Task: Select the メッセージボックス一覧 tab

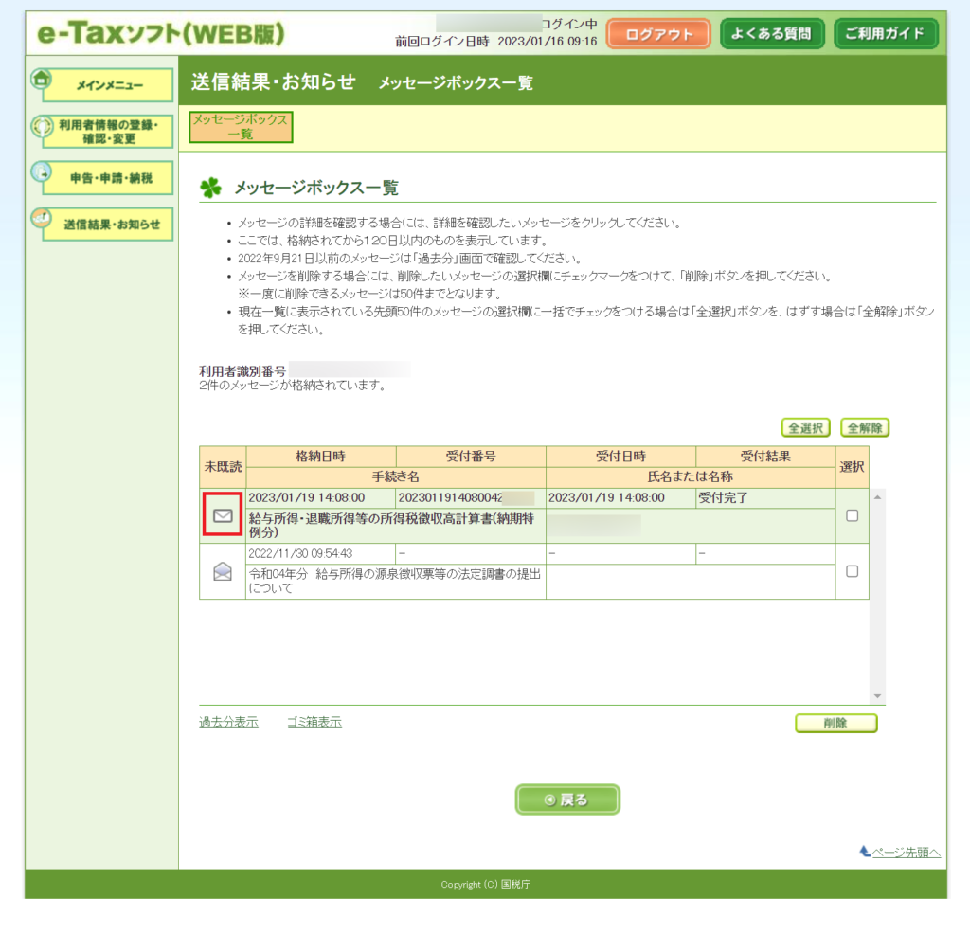Action: tap(241, 127)
